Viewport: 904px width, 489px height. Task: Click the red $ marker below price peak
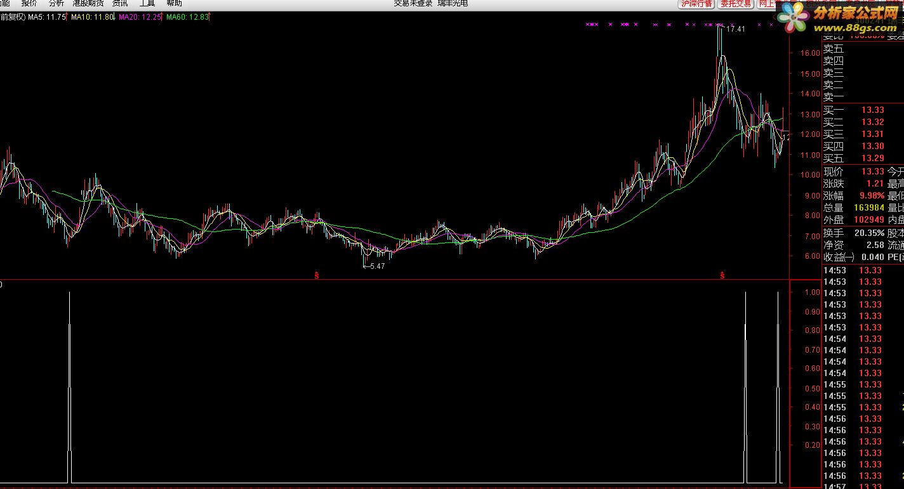[x=722, y=275]
